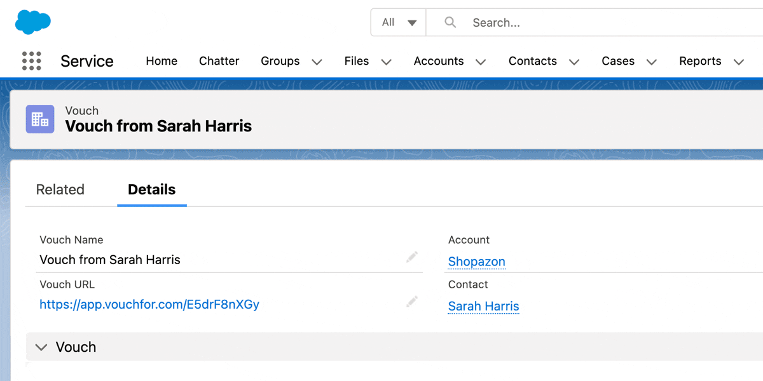Expand the Reports menu chevron
This screenshot has width=763, height=381.
[x=739, y=62]
